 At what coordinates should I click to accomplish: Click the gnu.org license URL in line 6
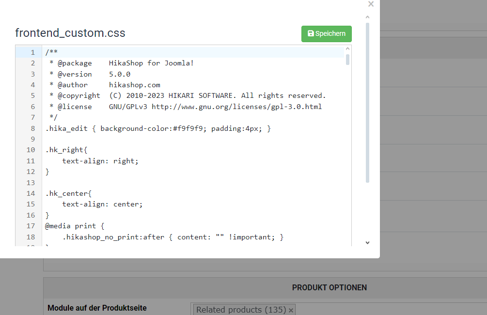(236, 107)
